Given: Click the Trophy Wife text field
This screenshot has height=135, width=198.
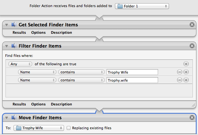Looking at the screenshot, I should pos(132,72).
